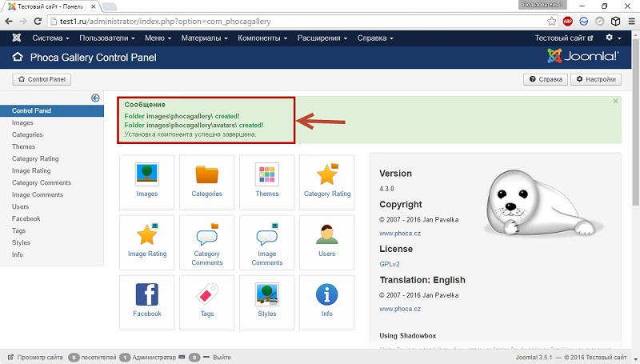The image size is (640, 364).
Task: Expand the Меню dropdown
Action: tap(158, 38)
